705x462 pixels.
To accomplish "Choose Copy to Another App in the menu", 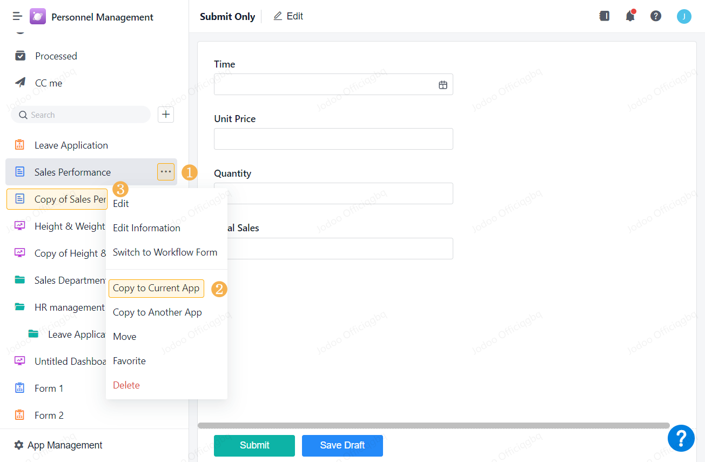I will [157, 312].
